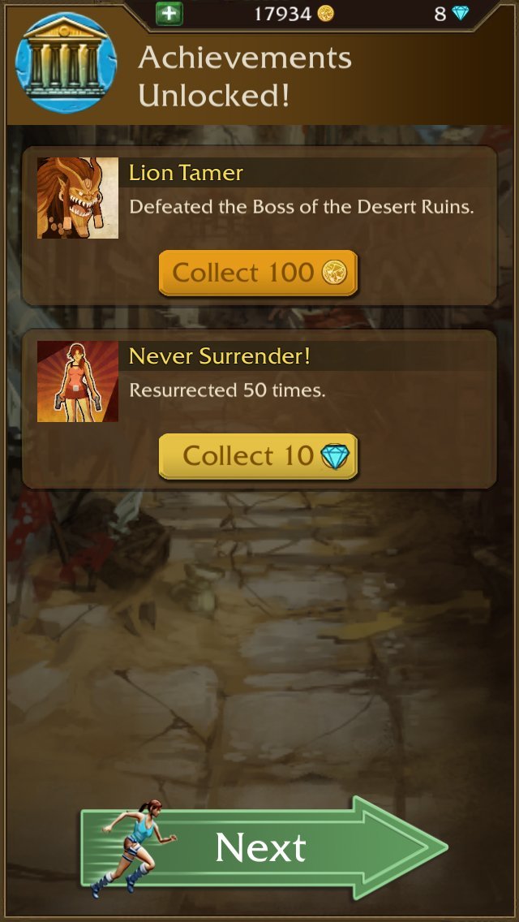Click the gem balance showing 8
Image resolution: width=519 pixels, height=922 pixels.
tap(440, 14)
